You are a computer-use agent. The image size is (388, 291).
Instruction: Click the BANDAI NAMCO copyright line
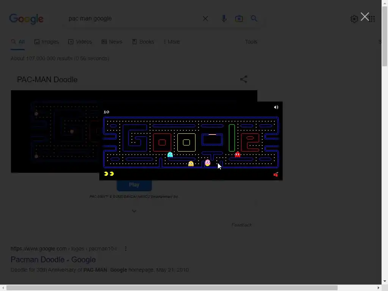134,197
